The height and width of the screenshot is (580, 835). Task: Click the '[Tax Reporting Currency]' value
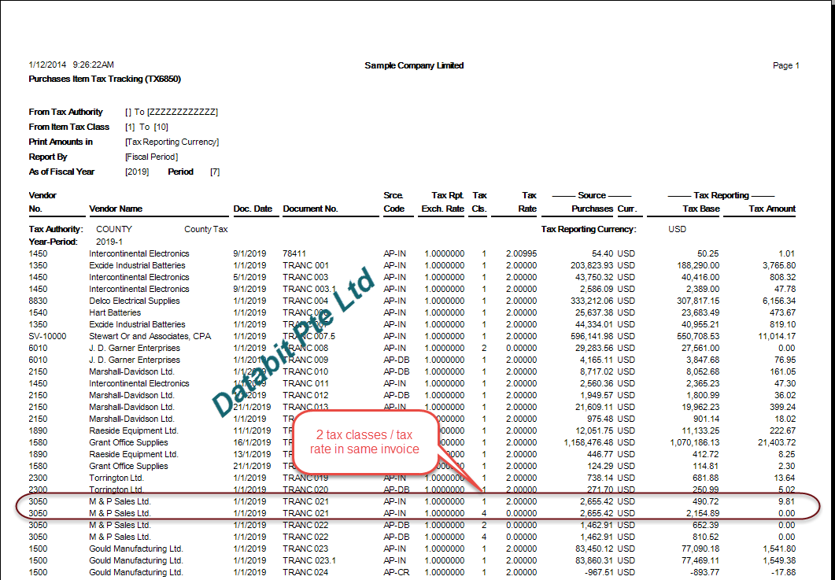click(x=172, y=142)
